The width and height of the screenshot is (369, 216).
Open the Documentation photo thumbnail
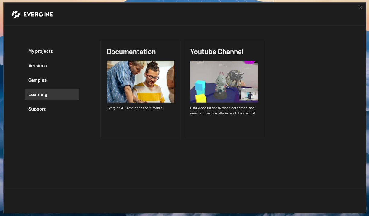click(140, 81)
